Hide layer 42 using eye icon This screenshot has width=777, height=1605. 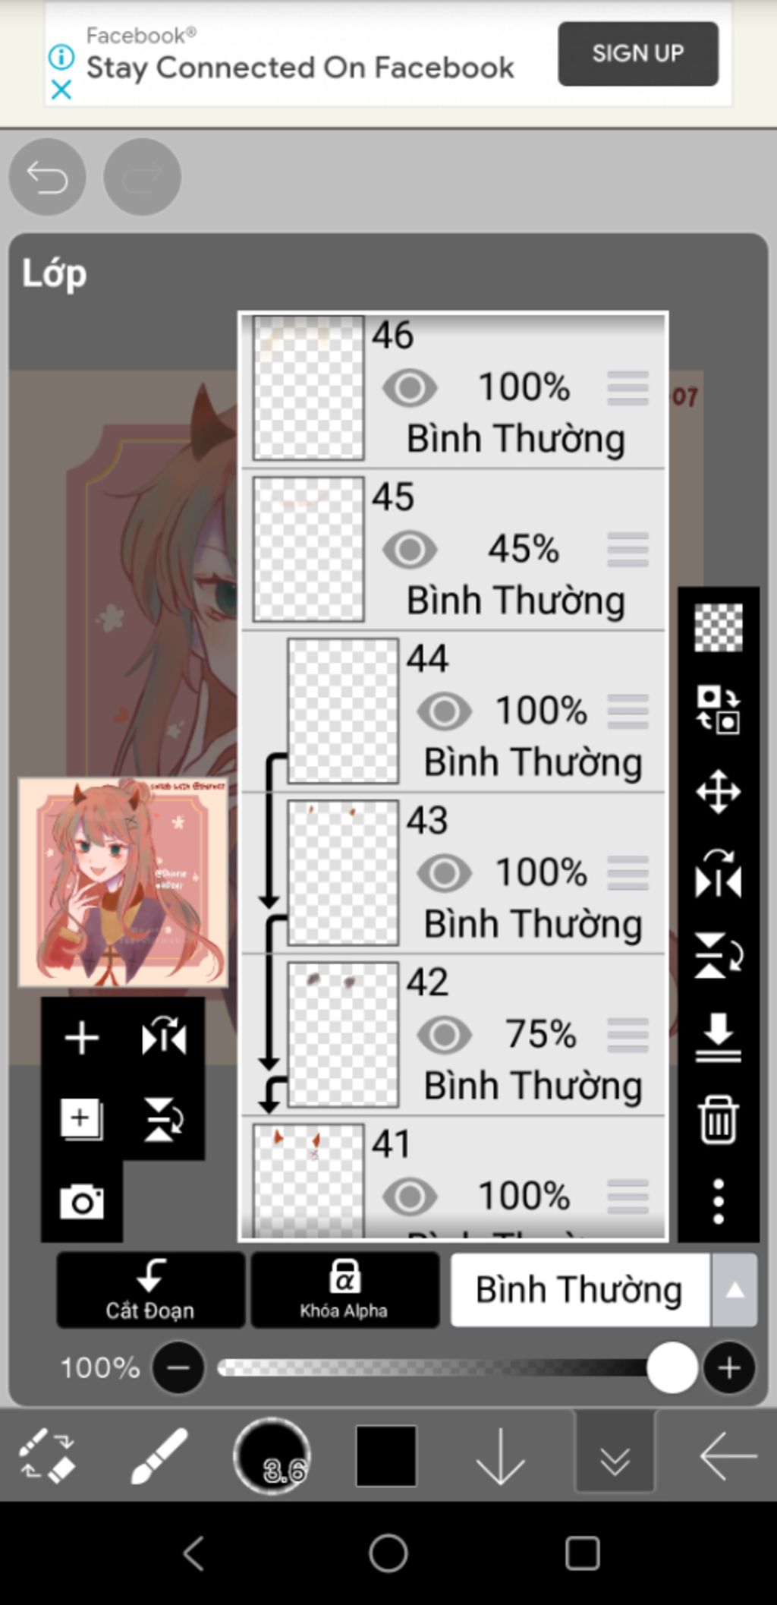click(x=444, y=1034)
